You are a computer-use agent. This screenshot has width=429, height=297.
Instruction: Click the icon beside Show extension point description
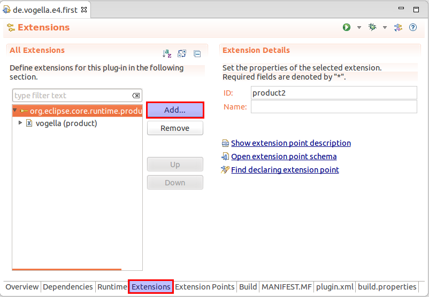[225, 143]
